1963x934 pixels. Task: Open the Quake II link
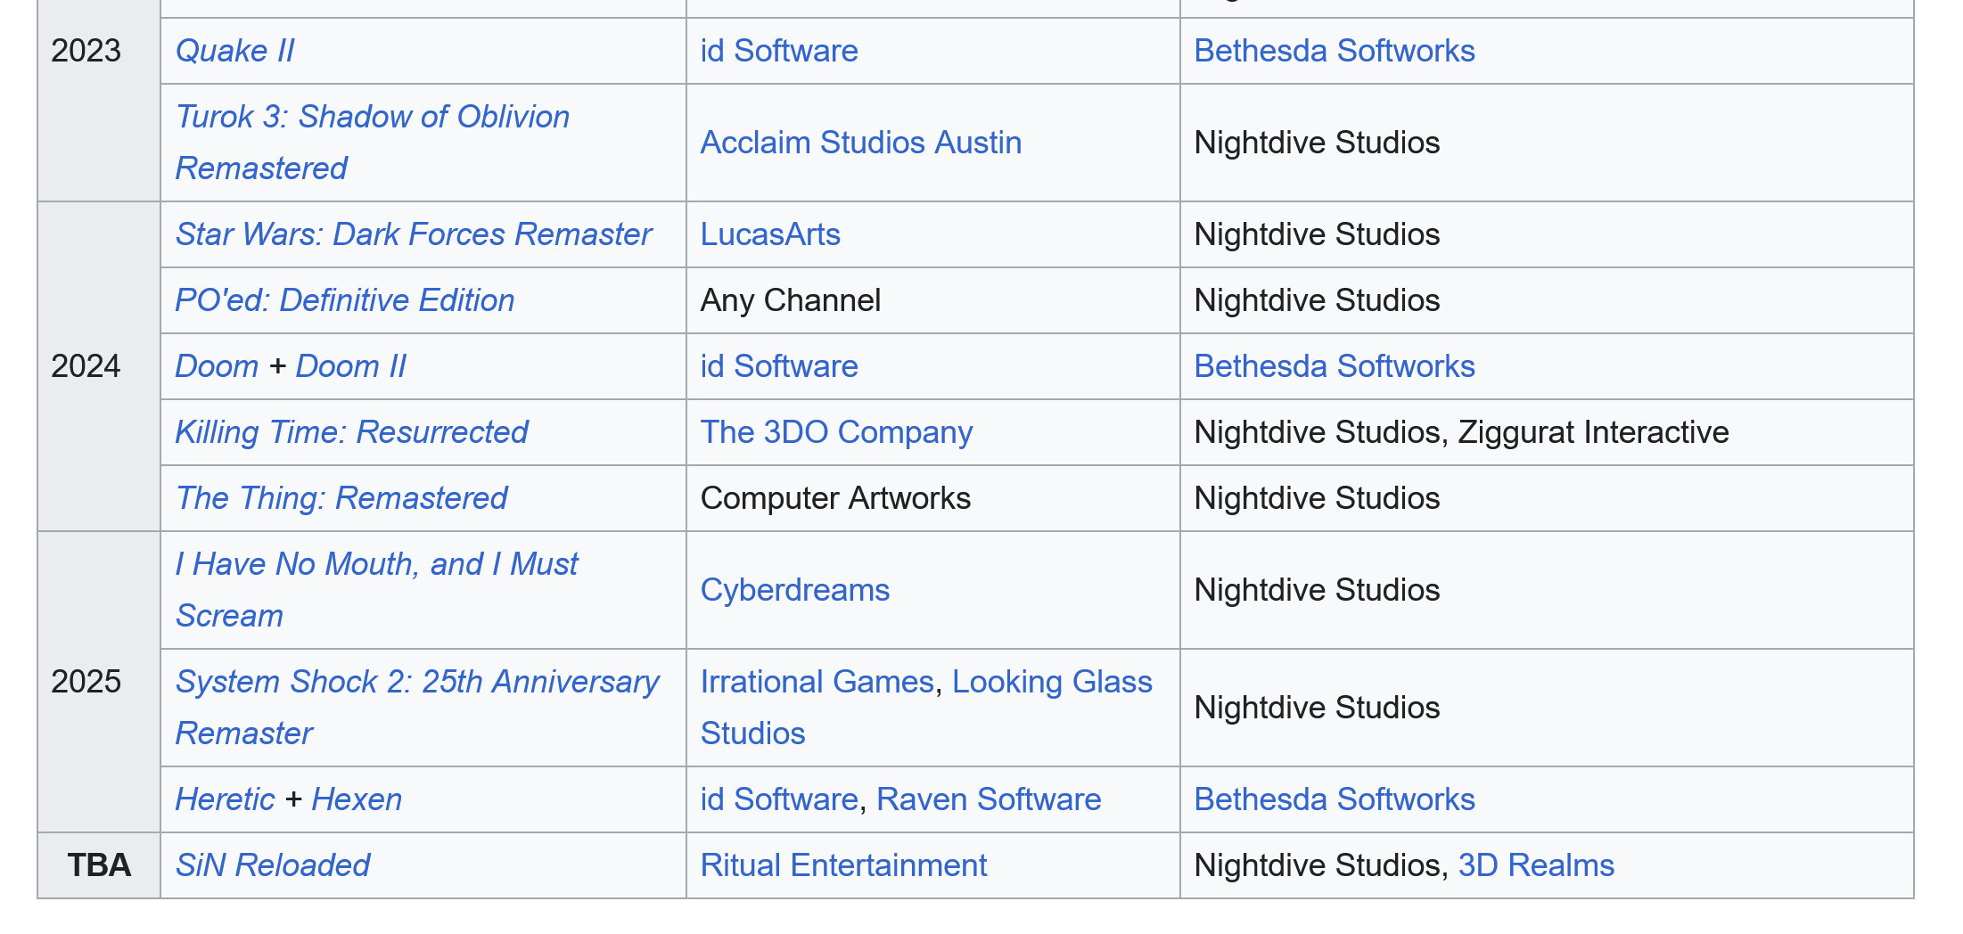(x=234, y=51)
